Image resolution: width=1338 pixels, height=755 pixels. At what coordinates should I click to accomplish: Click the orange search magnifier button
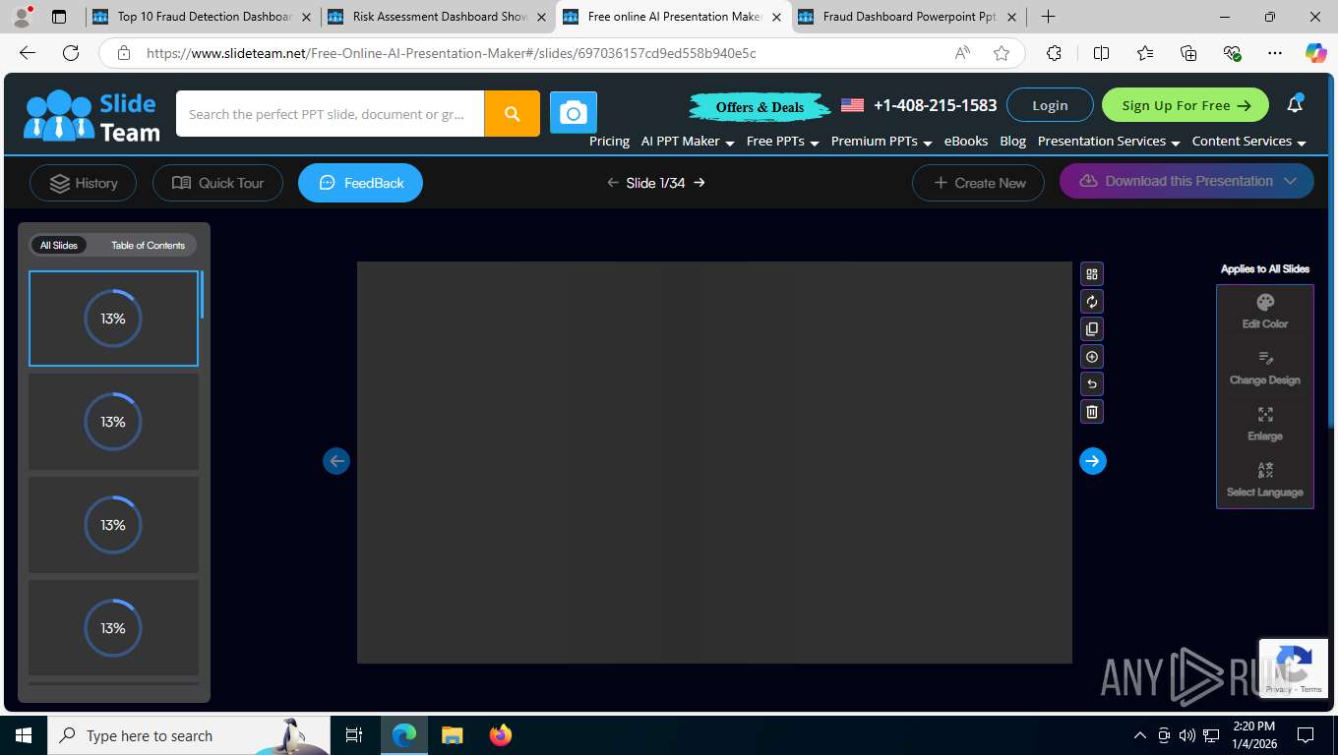point(512,114)
